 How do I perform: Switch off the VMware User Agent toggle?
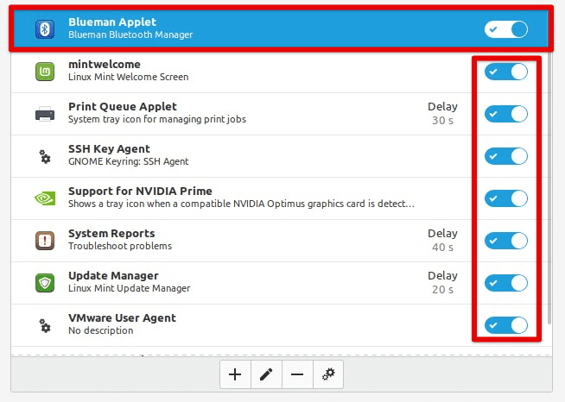[x=506, y=325]
